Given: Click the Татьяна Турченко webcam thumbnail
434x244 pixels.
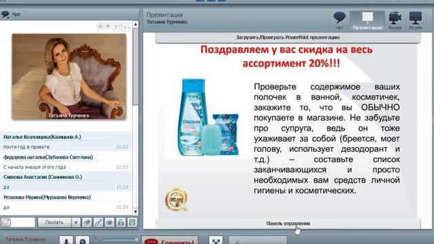Looking at the screenshot, I should [x=69, y=77].
